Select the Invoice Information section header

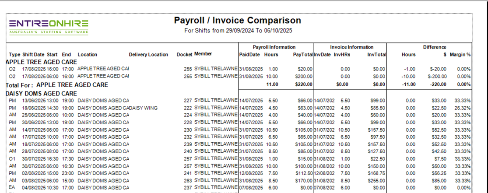pos(351,47)
